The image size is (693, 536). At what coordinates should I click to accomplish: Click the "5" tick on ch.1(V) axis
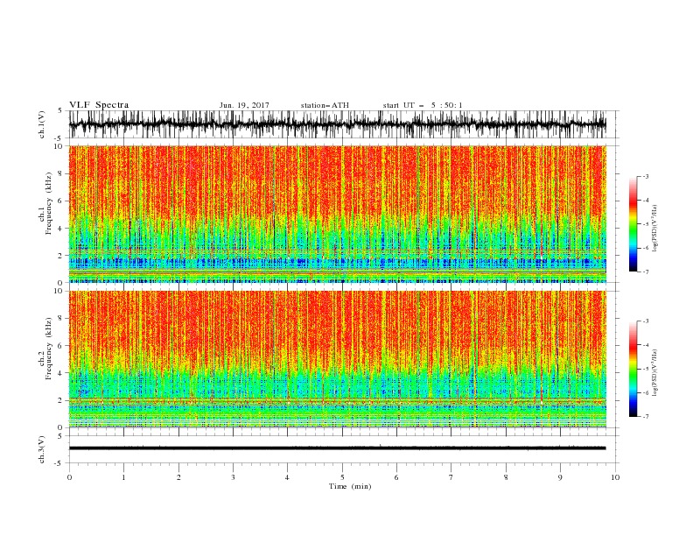[60, 110]
